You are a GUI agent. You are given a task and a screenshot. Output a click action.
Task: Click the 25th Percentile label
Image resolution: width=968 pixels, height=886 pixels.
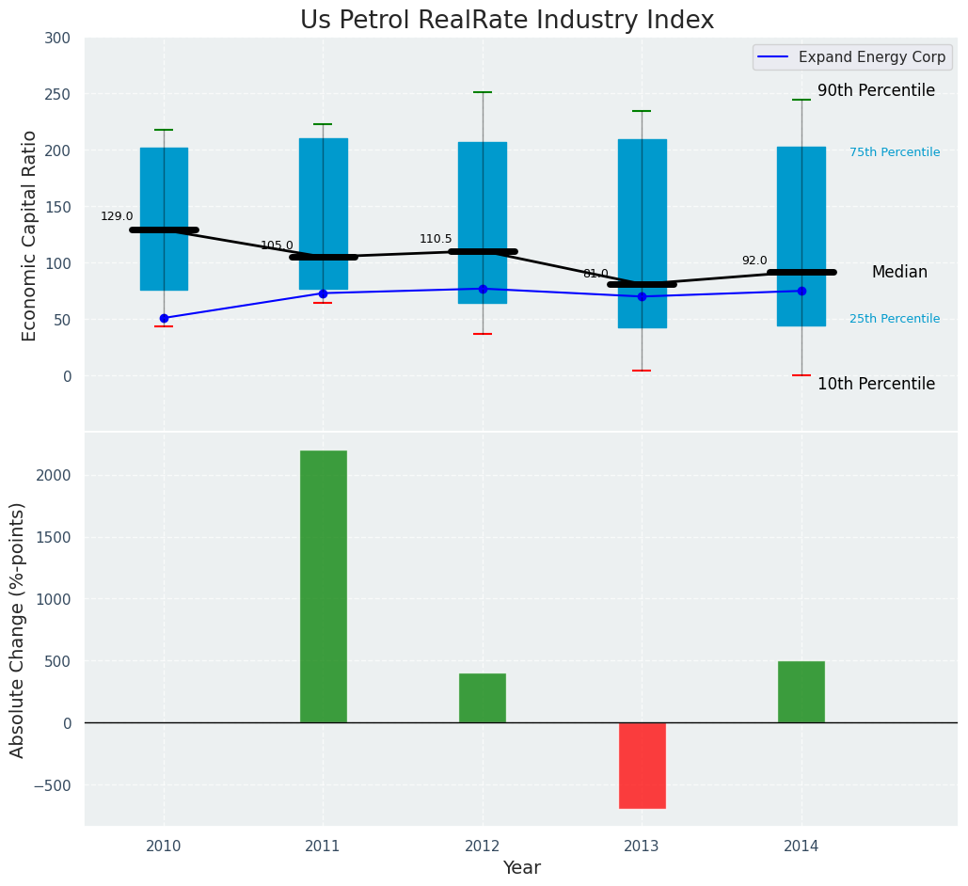tap(894, 319)
